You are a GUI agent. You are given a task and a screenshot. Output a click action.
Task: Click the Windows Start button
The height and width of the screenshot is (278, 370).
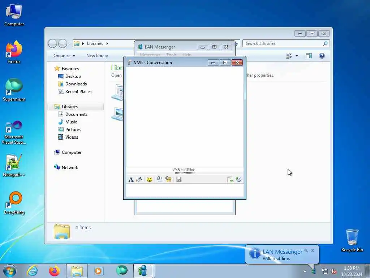10,271
